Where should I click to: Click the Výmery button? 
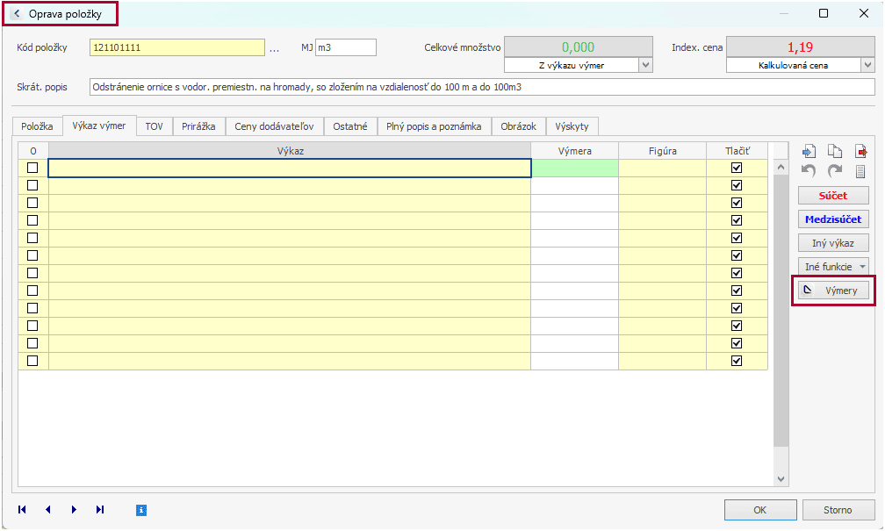[x=833, y=291]
